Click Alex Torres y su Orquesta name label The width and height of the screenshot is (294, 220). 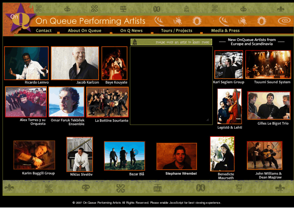point(33,122)
